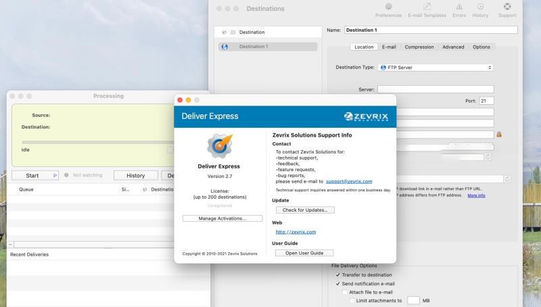Switch to the E-mail tab
This screenshot has width=541, height=307.
pyautogui.click(x=389, y=47)
